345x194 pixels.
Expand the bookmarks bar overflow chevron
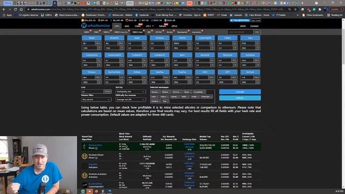pyautogui.click(x=298, y=15)
